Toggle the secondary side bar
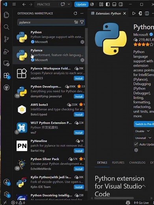The width and height of the screenshot is (154, 205). tap(121, 4)
